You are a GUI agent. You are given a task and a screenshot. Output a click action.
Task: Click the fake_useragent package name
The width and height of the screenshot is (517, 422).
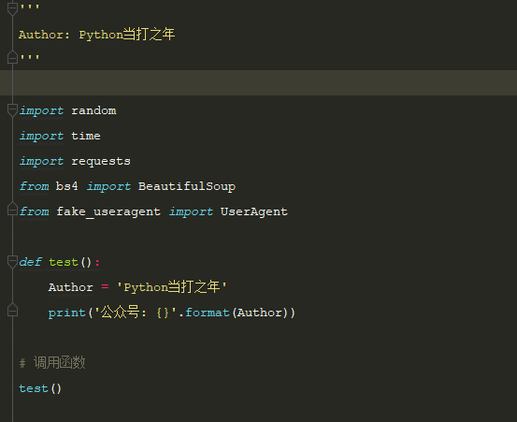point(108,211)
